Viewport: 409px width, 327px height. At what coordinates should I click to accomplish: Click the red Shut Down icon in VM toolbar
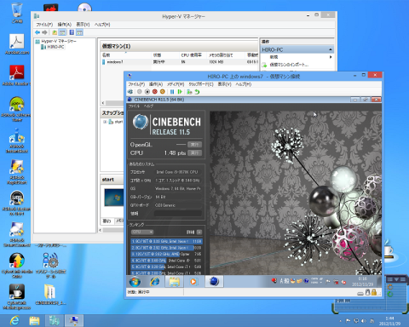click(x=155, y=92)
